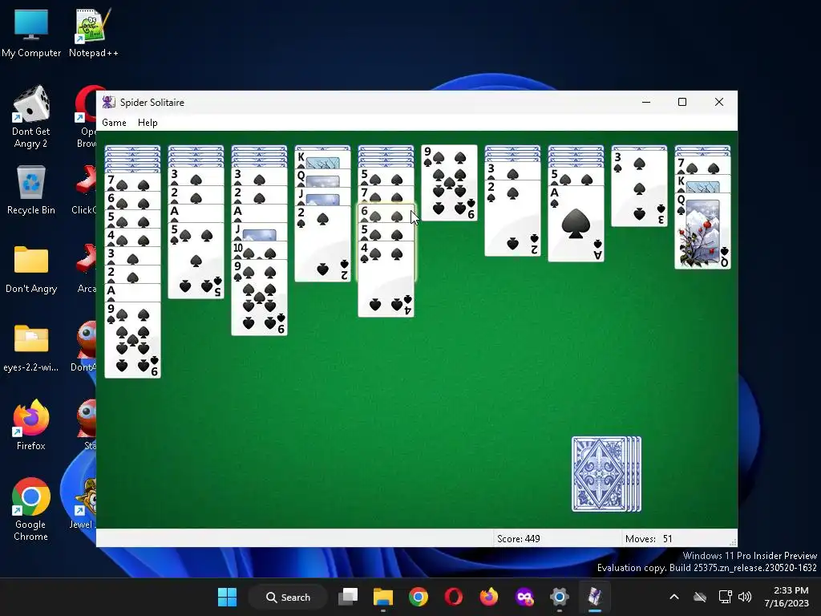Screen dimensions: 821x616
Task: Open Google Chrome desktop shortcut
Action: pyautogui.click(x=31, y=509)
